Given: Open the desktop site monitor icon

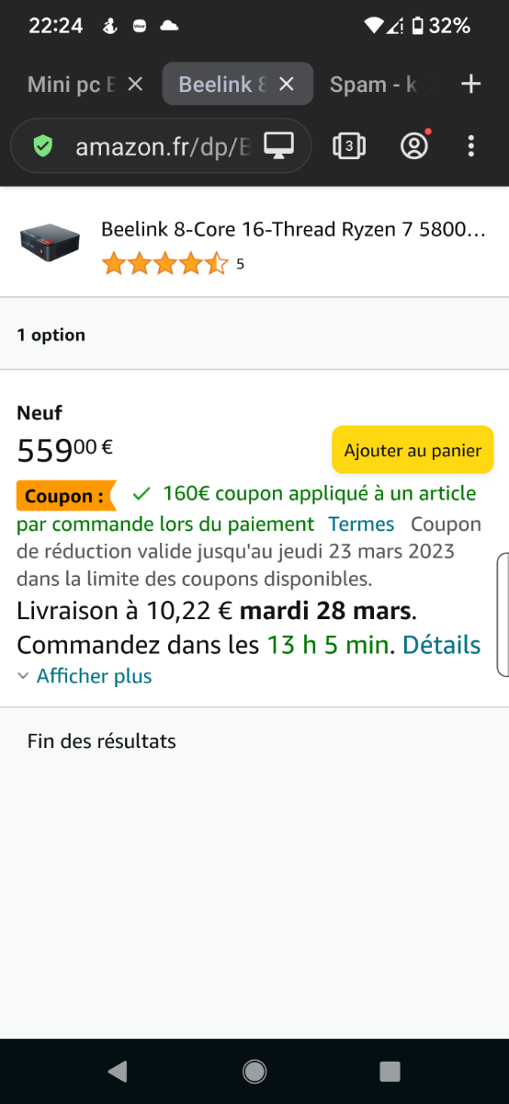Looking at the screenshot, I should tap(278, 145).
